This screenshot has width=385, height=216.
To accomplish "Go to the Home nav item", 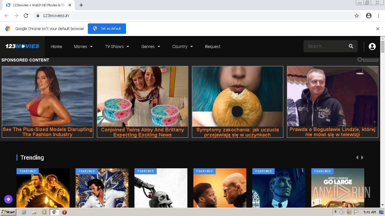I will point(56,46).
